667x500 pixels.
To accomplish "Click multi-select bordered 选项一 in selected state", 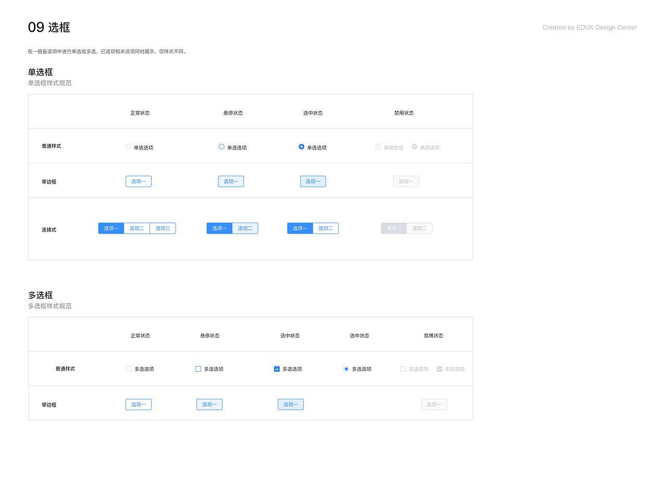I will pos(291,405).
